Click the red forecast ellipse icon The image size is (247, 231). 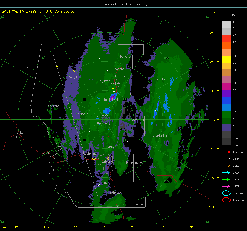click(x=226, y=200)
